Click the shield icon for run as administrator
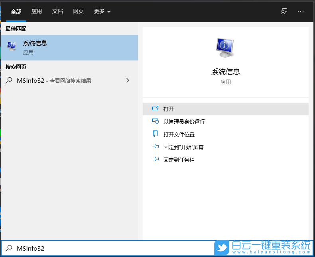Image resolution: width=315 pixels, height=257 pixels. pos(155,121)
